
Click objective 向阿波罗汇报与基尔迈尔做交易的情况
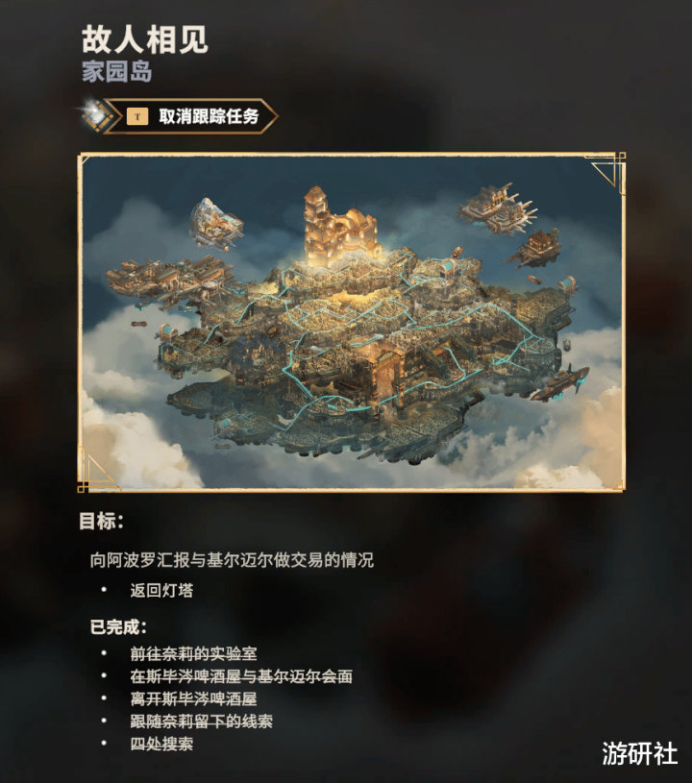pyautogui.click(x=232, y=560)
